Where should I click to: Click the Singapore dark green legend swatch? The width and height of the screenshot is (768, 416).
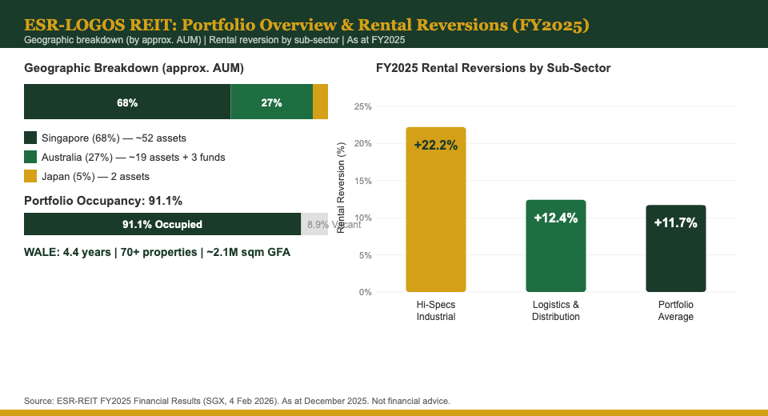[x=30, y=138]
